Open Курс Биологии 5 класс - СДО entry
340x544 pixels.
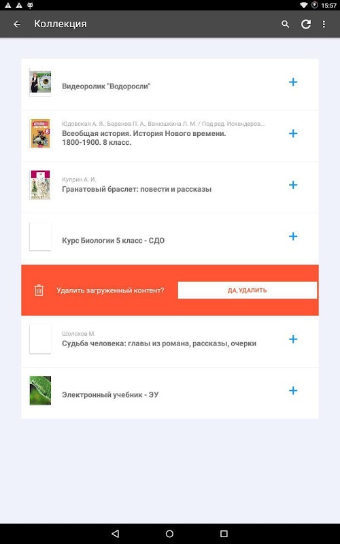coord(170,239)
